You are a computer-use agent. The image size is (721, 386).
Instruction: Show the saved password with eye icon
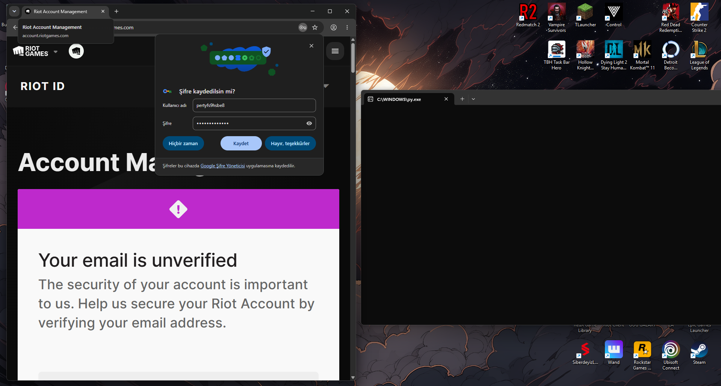(309, 123)
